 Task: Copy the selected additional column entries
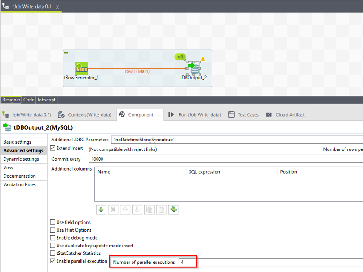tap(150, 210)
